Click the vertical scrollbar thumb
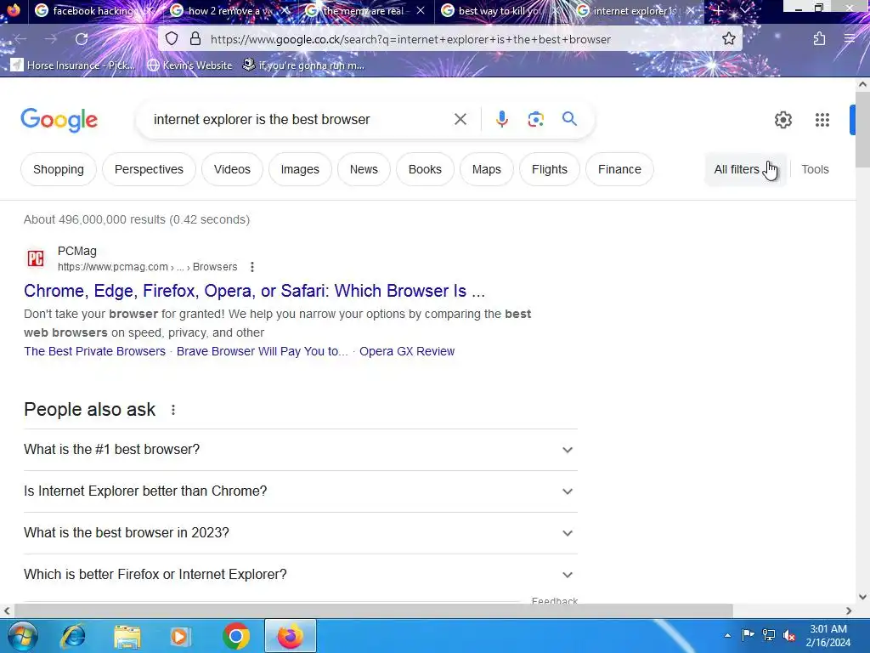Image resolution: width=870 pixels, height=653 pixels. click(862, 129)
